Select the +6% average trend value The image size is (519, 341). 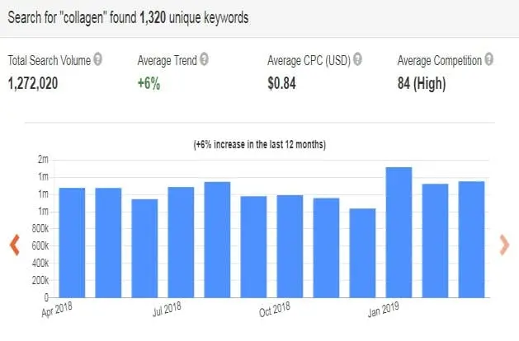(149, 83)
